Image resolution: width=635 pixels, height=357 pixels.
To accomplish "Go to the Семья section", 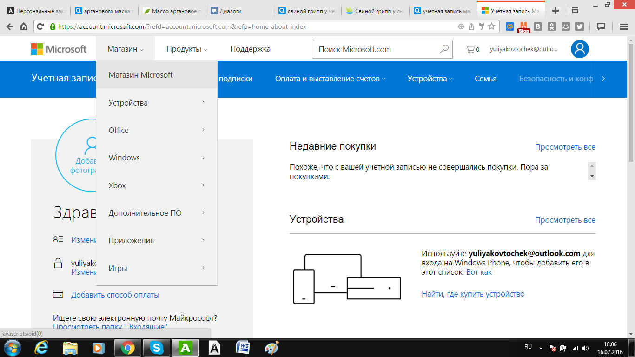I will (485, 79).
